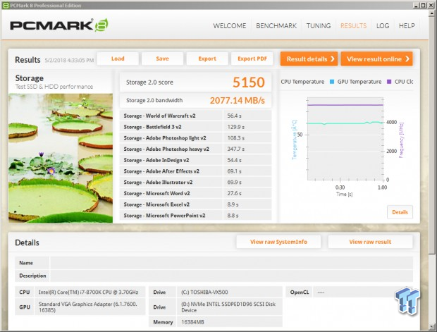The height and width of the screenshot is (332, 437).
Task: Click the Storage heading
Action: click(30, 78)
